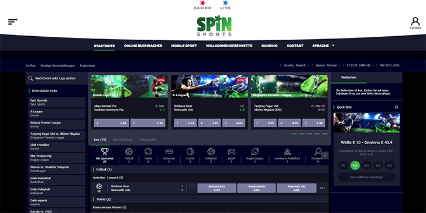Select the €20 quick bet stake
Screen dimensions: 426x213
tap(378, 165)
